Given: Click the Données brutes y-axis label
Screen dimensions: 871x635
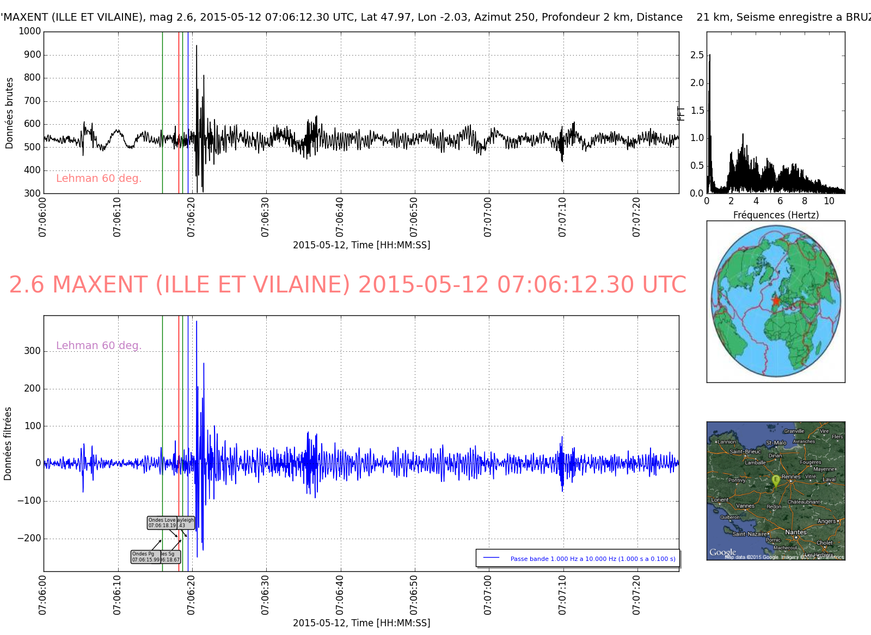Looking at the screenshot, I should tap(9, 113).
